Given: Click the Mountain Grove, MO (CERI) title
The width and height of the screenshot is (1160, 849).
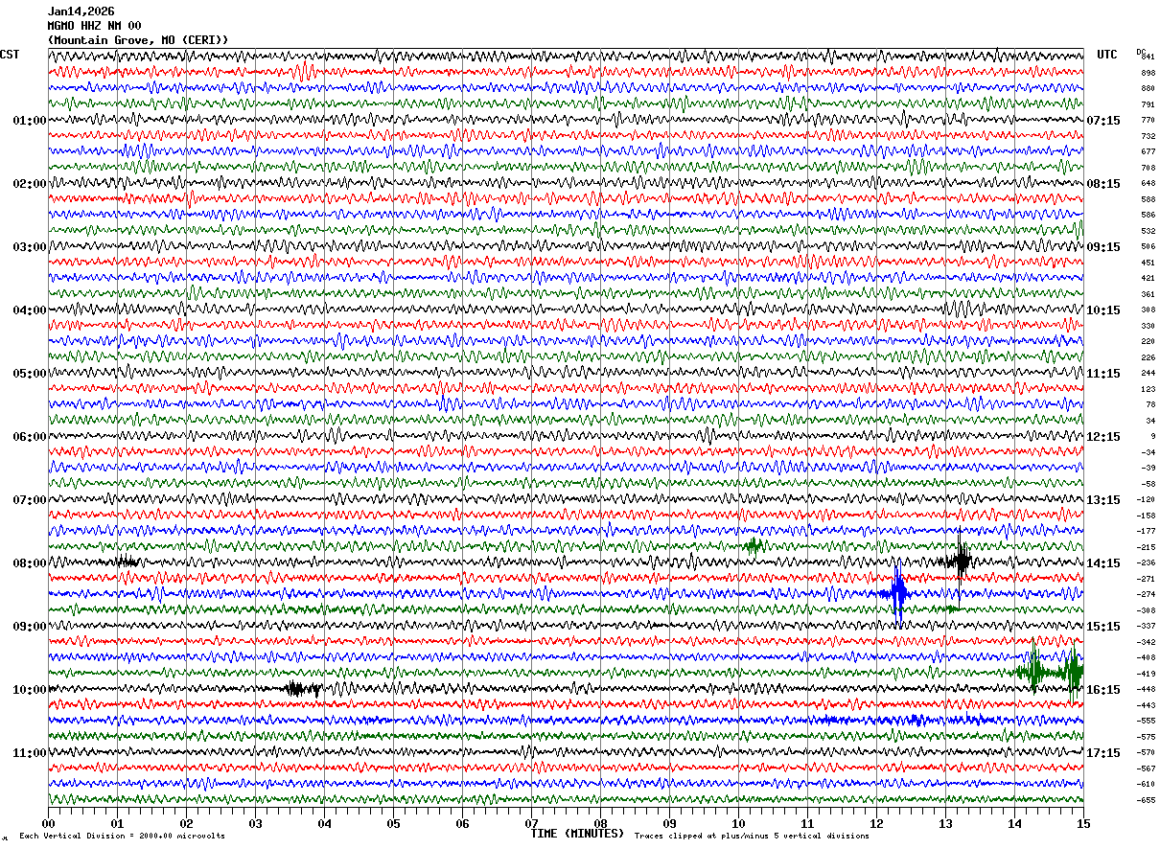Looking at the screenshot, I should [138, 40].
